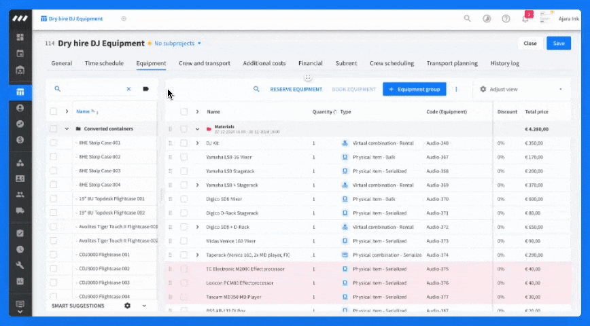The width and height of the screenshot is (590, 326).
Task: Select the TC Electronic M2000 Effect processor name
Action: coord(245,269)
